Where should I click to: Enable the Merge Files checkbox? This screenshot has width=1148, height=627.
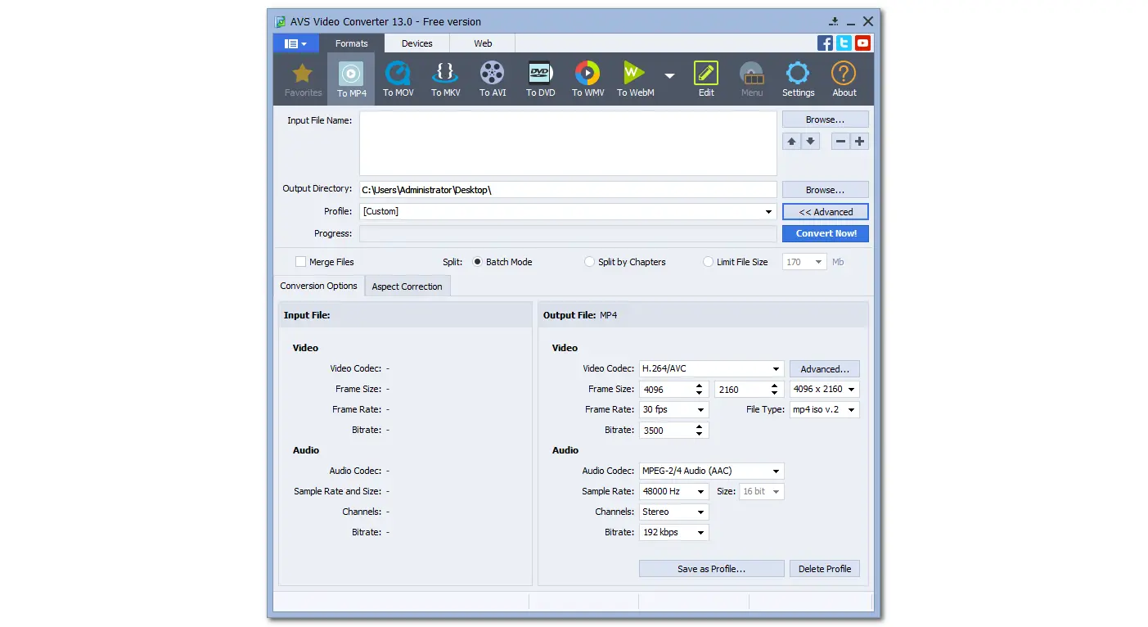(x=300, y=262)
